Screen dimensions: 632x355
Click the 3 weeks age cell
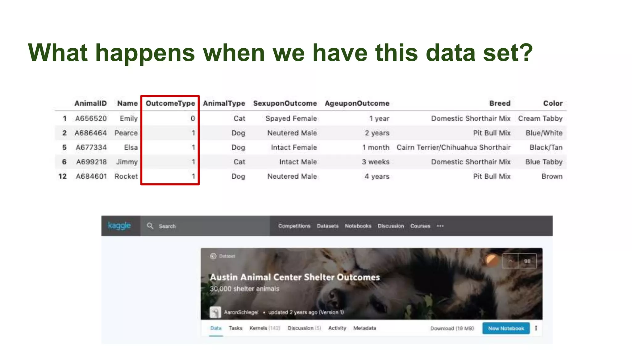[376, 162]
